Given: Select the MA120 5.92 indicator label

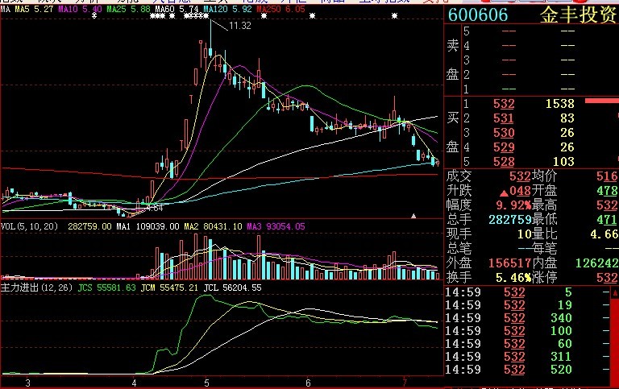Looking at the screenshot, I should coord(228,9).
